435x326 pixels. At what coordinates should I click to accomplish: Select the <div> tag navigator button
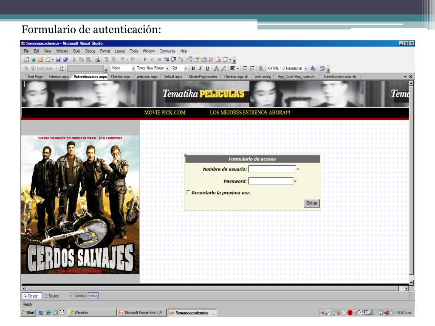(x=93, y=296)
